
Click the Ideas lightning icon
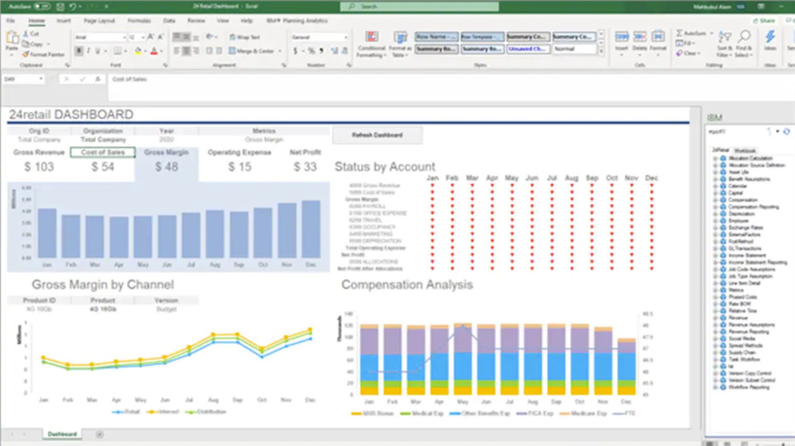coord(770,37)
